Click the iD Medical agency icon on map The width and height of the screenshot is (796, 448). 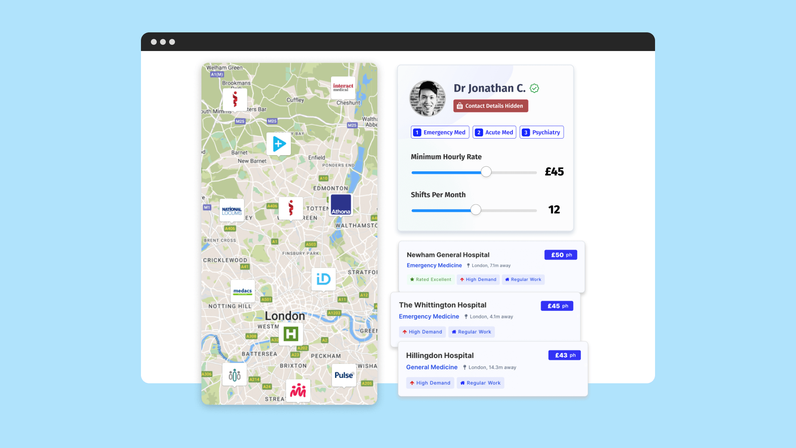pos(323,278)
